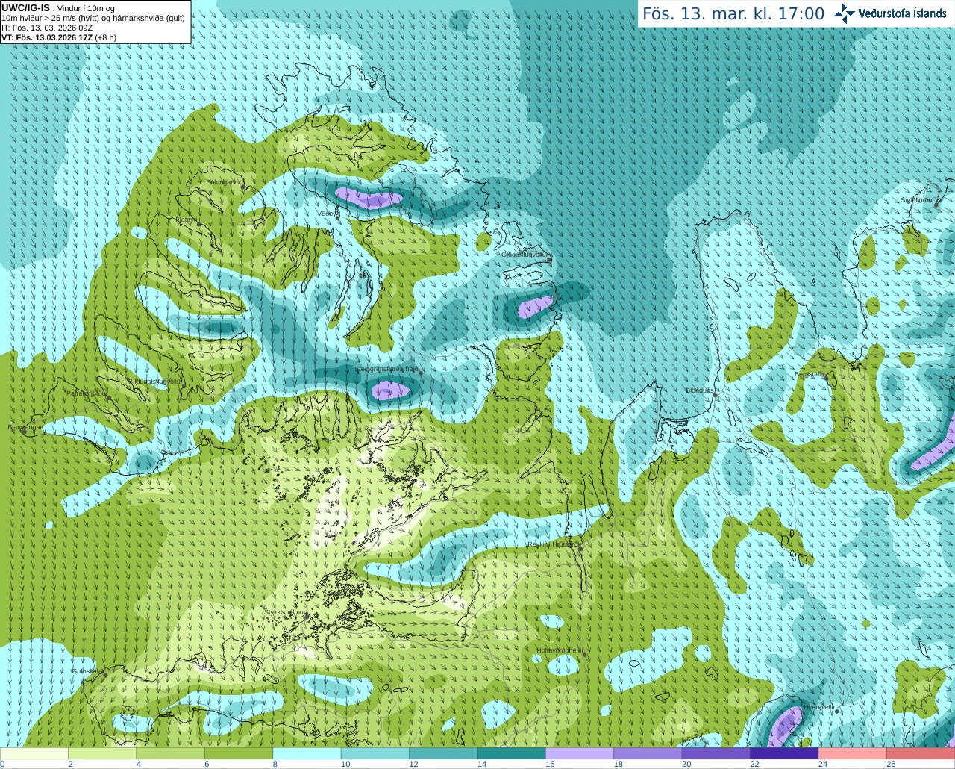Select the Æðey station marker
This screenshot has height=769, width=955.
click(x=338, y=217)
